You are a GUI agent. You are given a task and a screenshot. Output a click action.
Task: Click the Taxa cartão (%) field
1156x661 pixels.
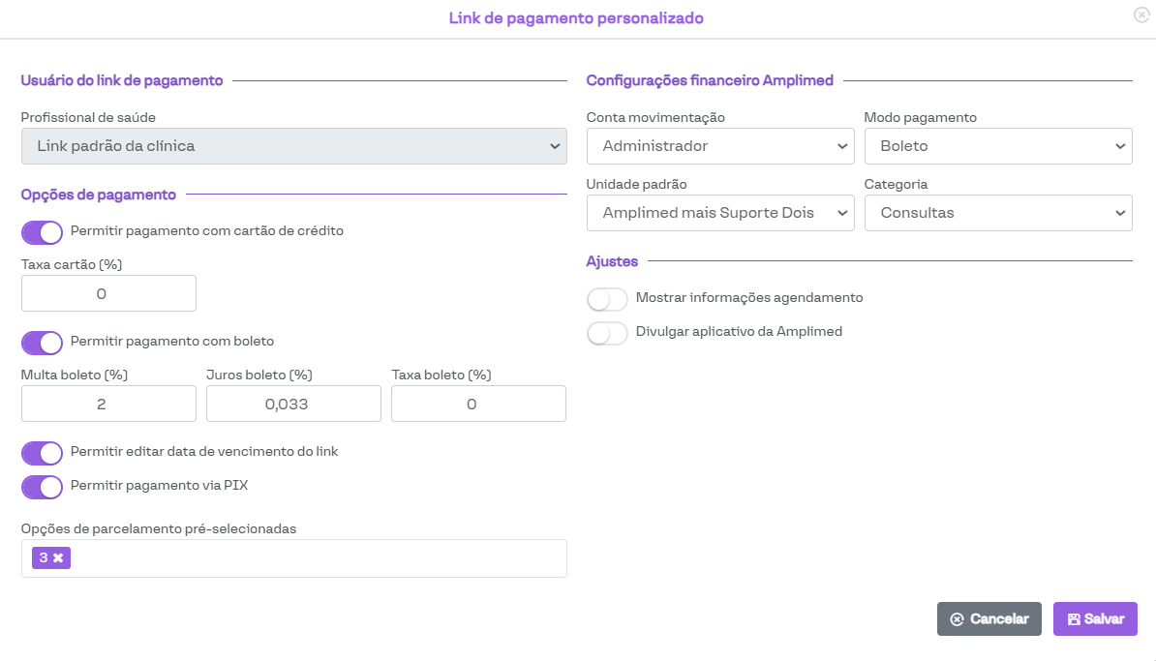click(x=108, y=293)
